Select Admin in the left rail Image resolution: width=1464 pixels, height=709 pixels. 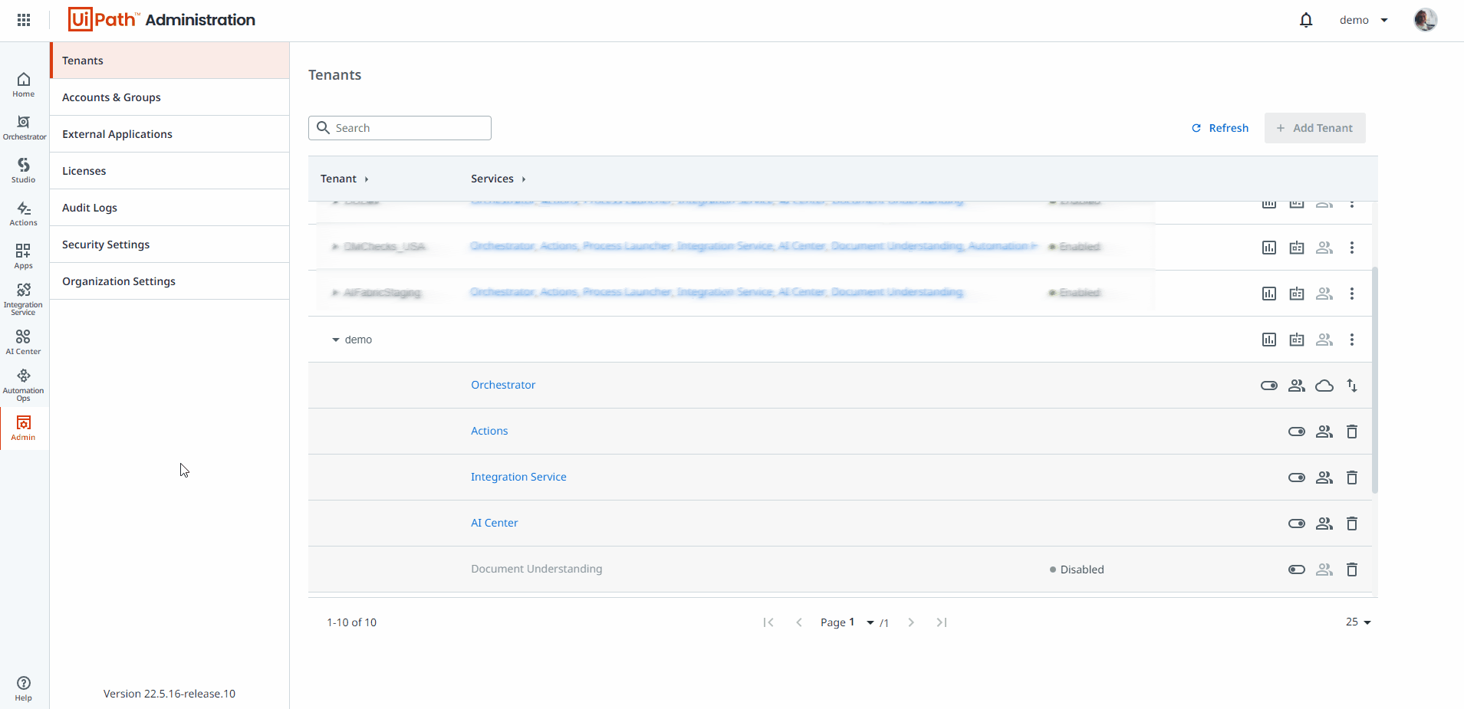coord(24,428)
